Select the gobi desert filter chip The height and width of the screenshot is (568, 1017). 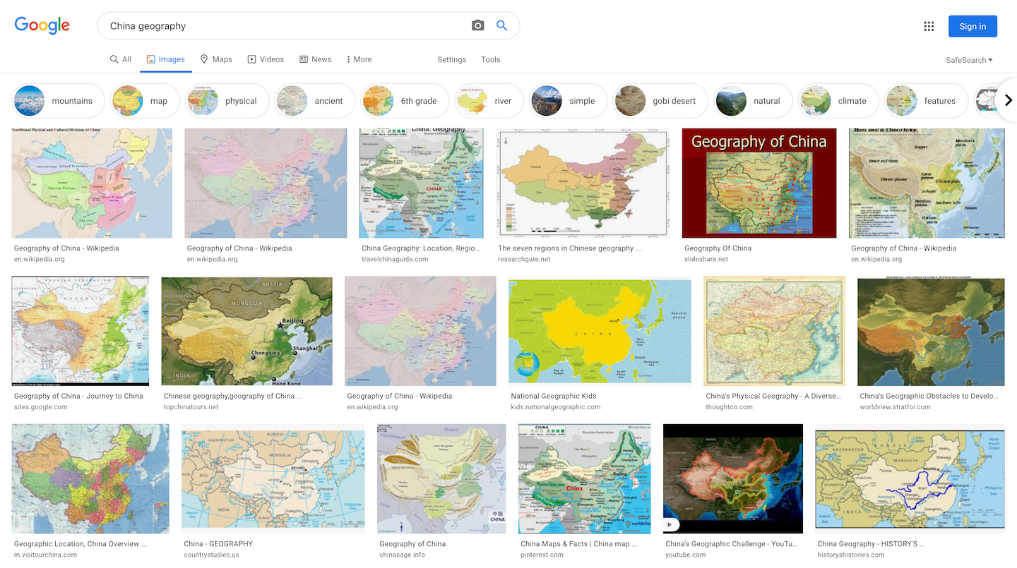click(661, 101)
